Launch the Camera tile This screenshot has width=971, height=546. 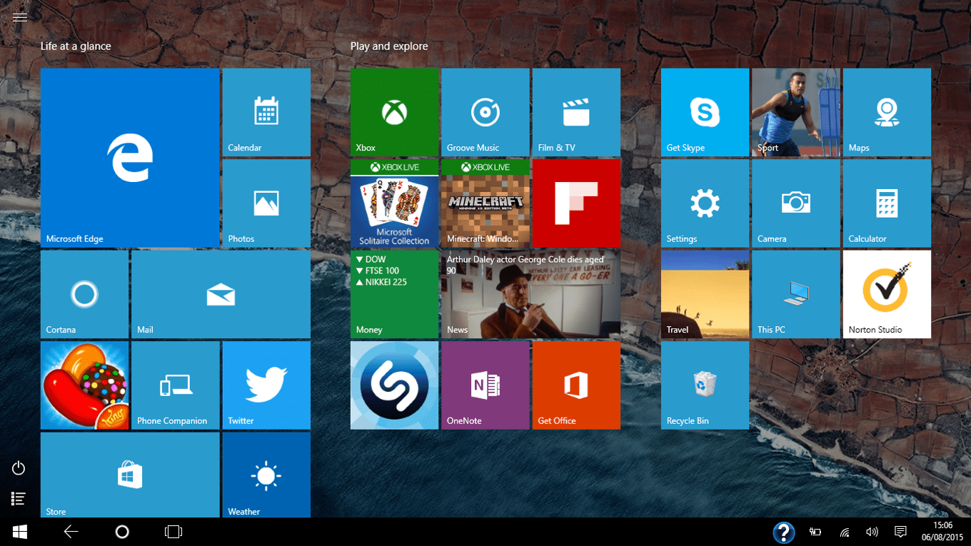click(796, 203)
